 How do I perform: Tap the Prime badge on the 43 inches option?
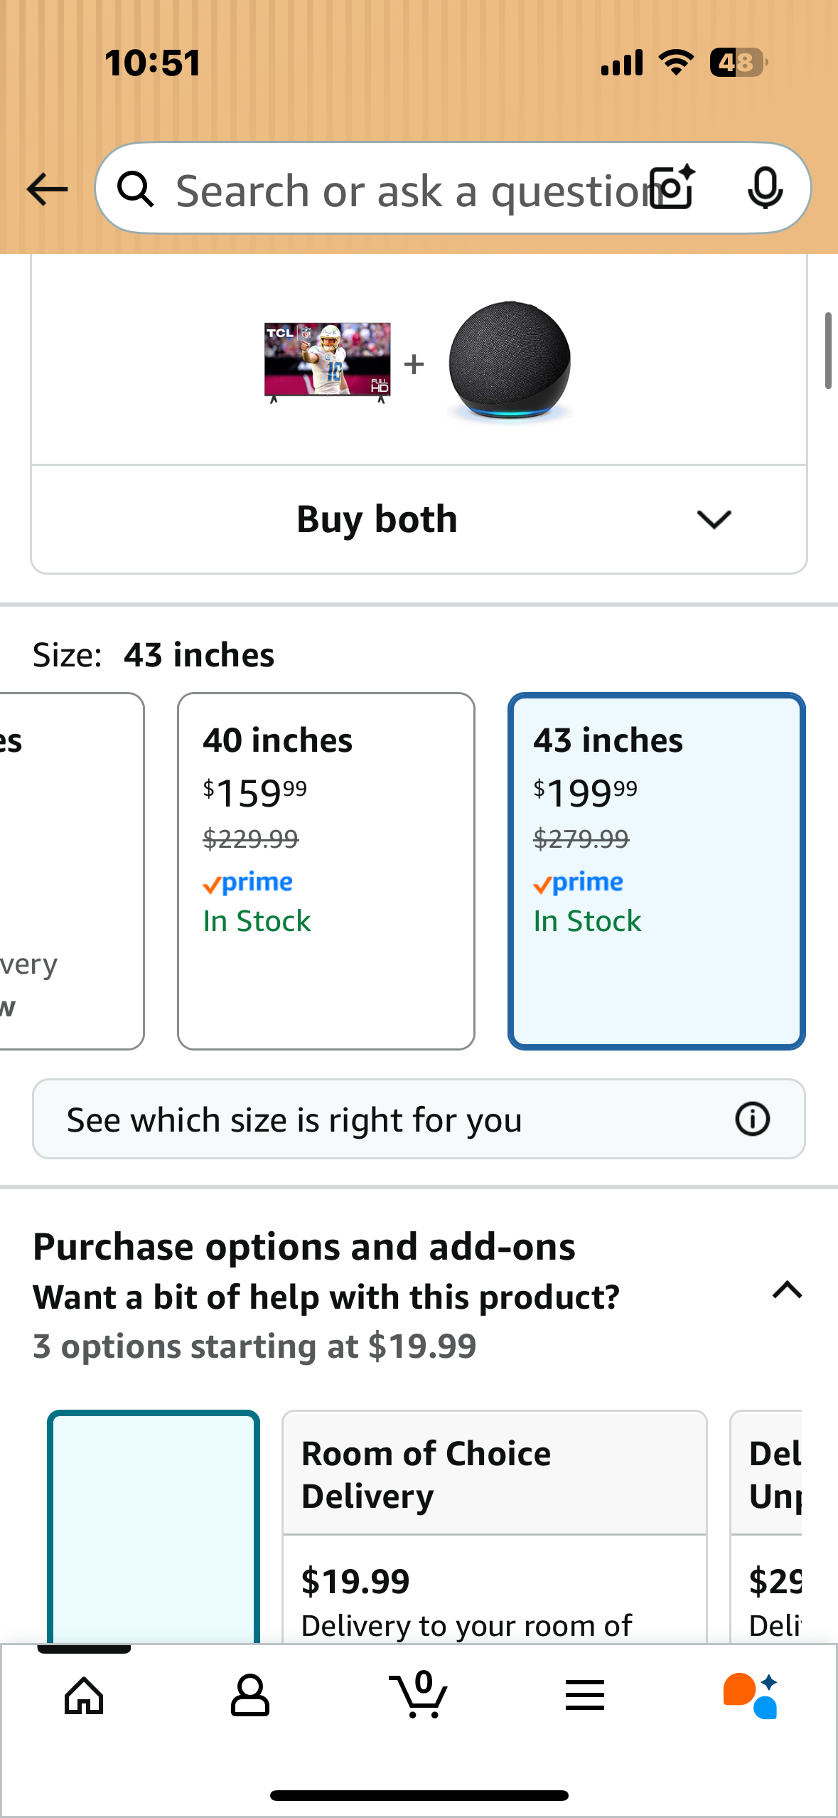(x=579, y=883)
